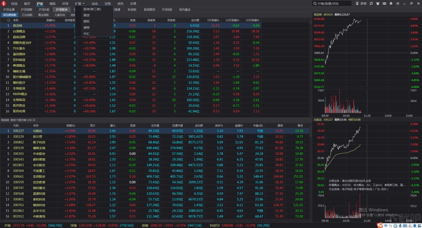Open the 大盘风向 button
This screenshot has width=422, height=228.
click(x=60, y=15)
